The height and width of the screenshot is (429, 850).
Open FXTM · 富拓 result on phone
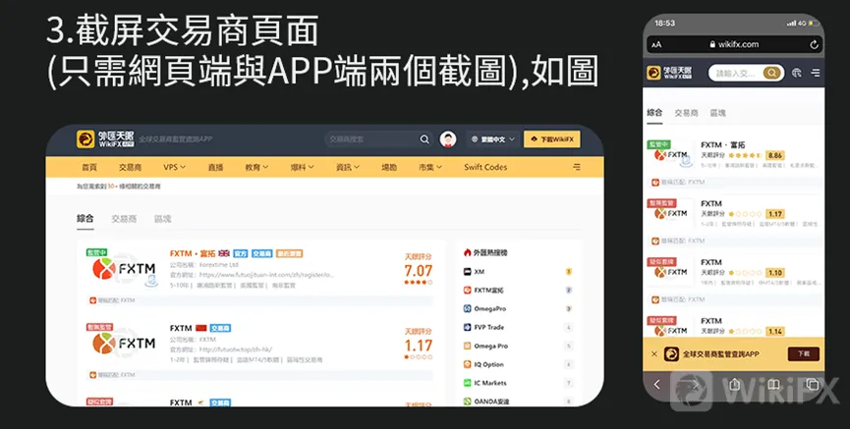click(722, 145)
